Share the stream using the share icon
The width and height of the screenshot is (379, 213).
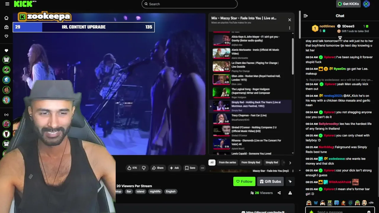pyautogui.click(x=279, y=193)
